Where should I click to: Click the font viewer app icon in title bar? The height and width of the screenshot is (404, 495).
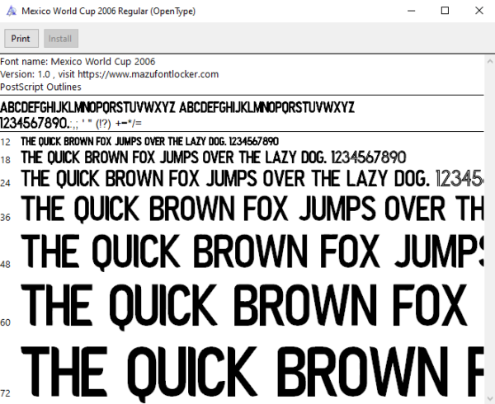(12, 11)
